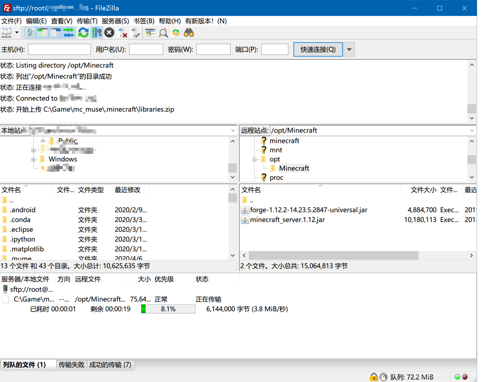
Task: Select the .matplotlib local folder
Action: click(27, 249)
